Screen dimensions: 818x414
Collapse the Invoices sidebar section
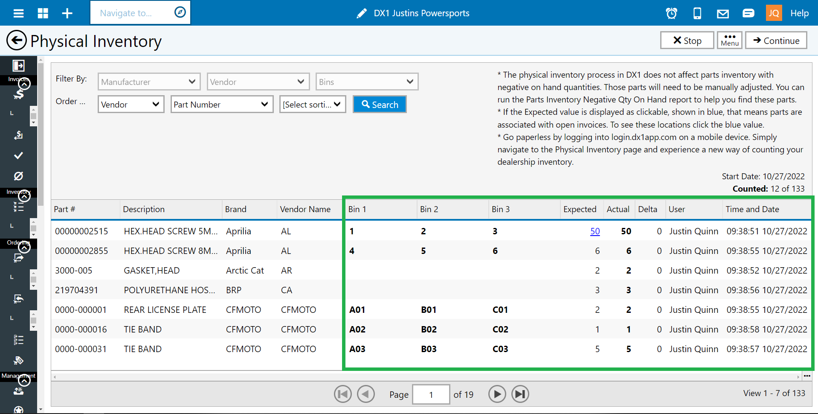tap(24, 84)
